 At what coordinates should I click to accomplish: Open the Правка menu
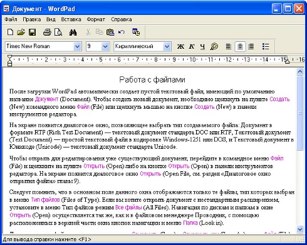coord(32,19)
